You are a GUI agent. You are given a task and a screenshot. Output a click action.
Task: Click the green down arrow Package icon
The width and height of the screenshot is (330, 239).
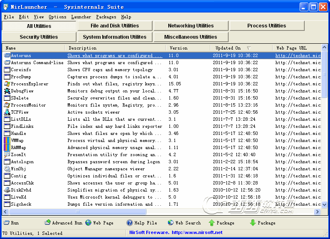[253, 223]
